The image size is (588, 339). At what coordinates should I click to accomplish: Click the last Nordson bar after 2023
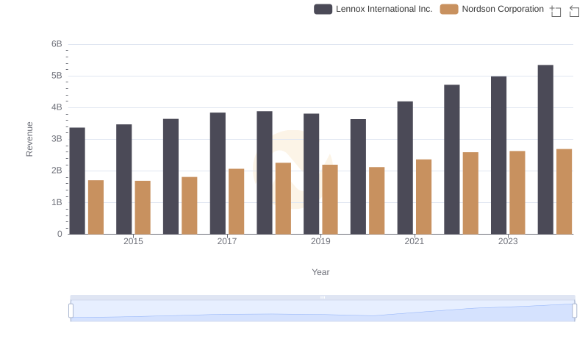[564, 192]
